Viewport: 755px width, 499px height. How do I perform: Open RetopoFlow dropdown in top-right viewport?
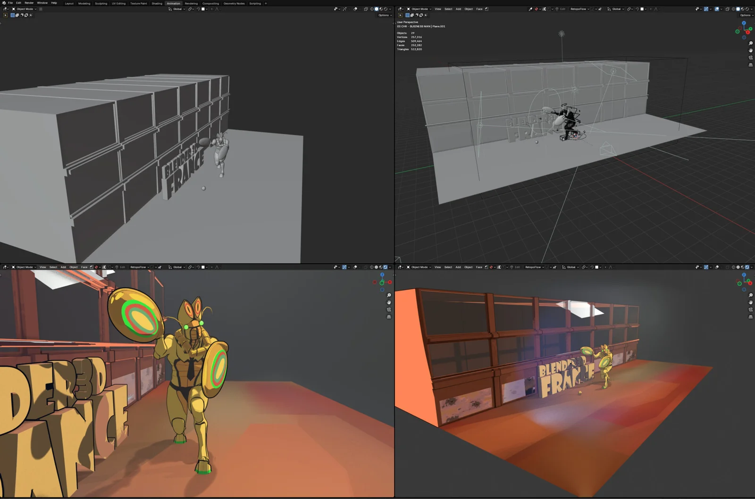point(580,9)
